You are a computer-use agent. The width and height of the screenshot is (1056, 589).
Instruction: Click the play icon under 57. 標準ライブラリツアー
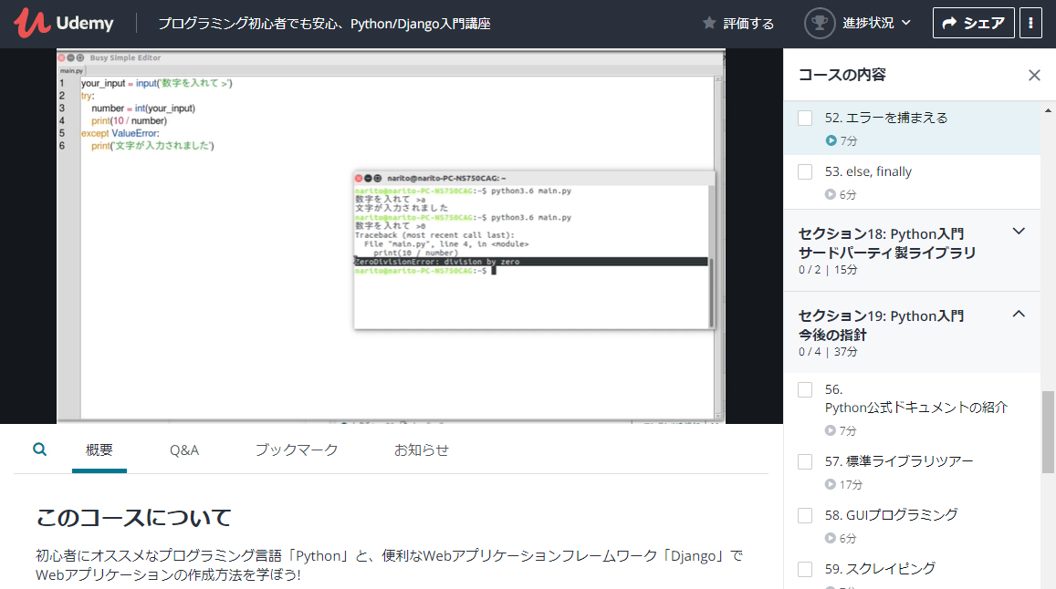point(831,484)
